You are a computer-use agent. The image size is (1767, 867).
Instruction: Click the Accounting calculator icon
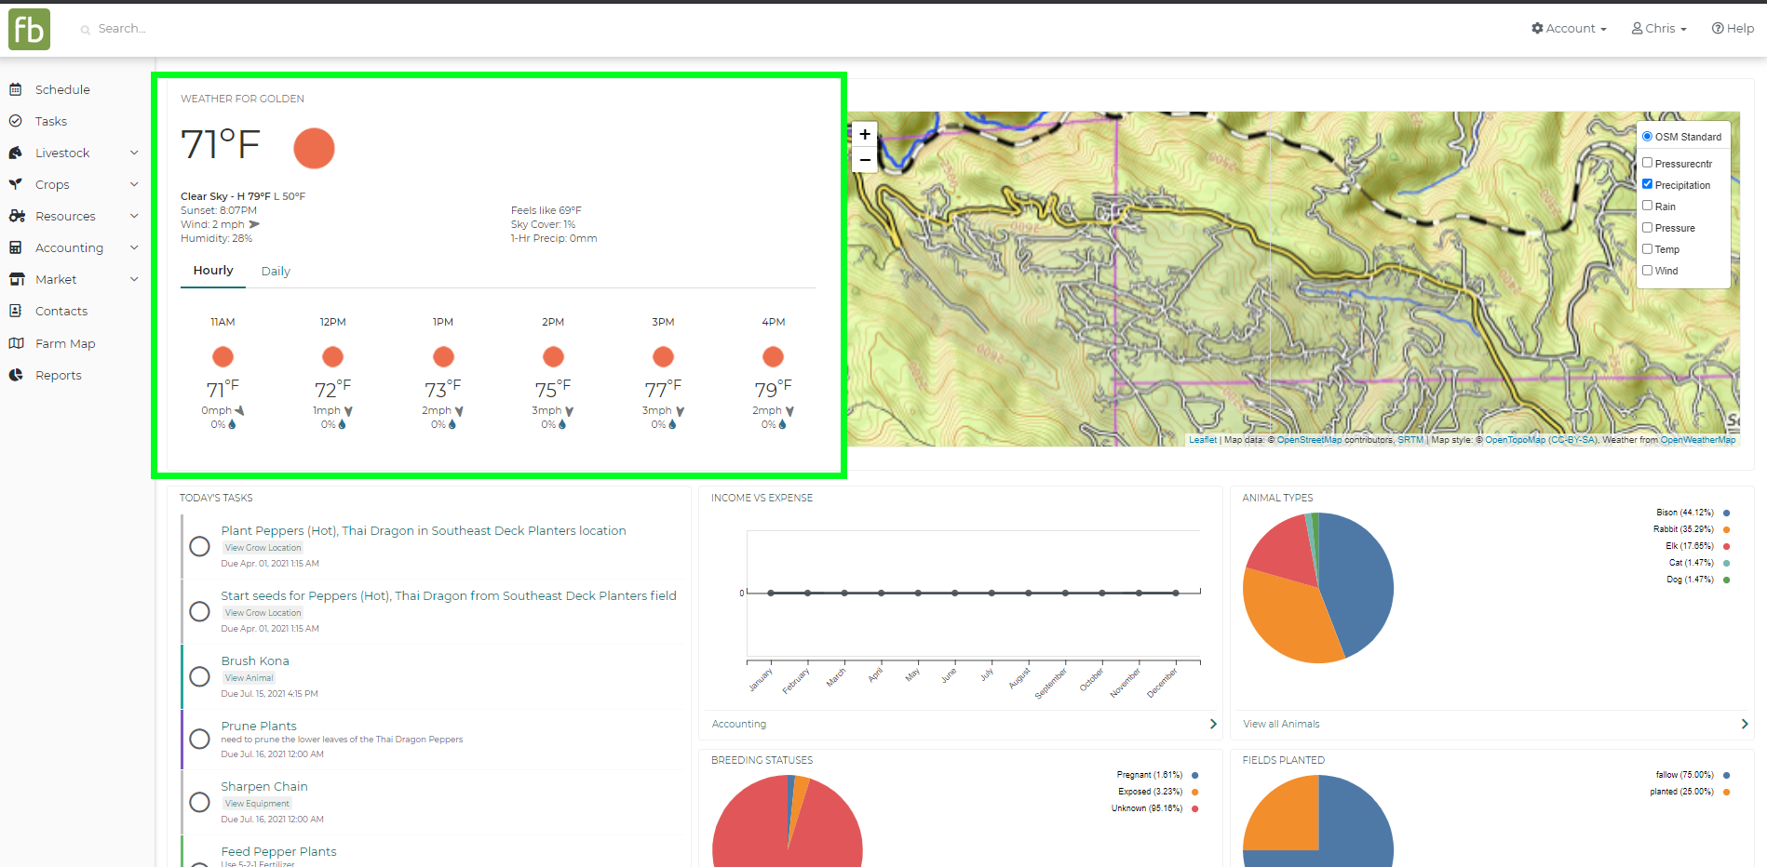(15, 247)
